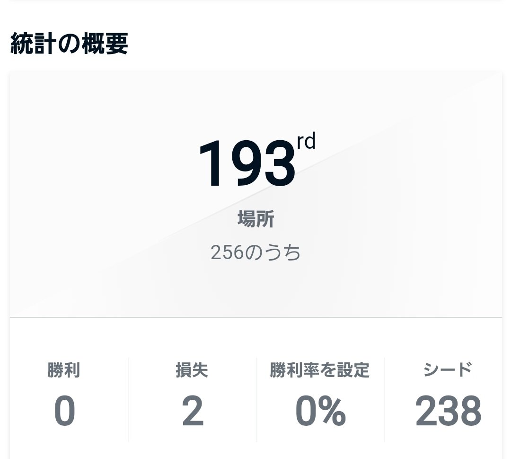Screen dimensions: 511x459
Task: Click vertical divider between 損失 and 勝利率を設定
Action: (256, 399)
